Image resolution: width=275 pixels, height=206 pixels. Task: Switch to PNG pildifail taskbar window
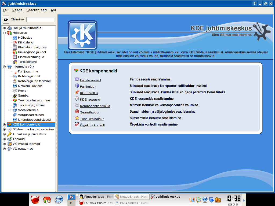tap(132, 203)
